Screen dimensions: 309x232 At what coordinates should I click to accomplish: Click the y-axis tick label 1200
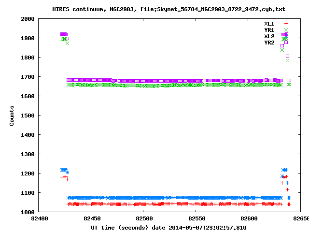[28, 174]
